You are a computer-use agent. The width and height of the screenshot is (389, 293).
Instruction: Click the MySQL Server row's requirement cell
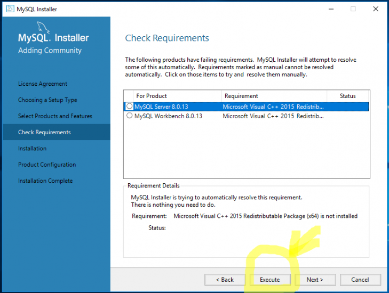[273, 107]
